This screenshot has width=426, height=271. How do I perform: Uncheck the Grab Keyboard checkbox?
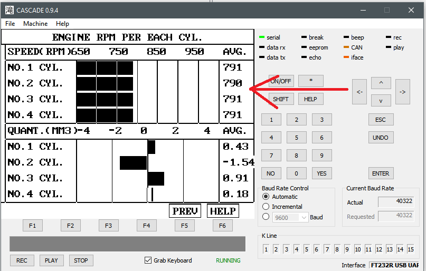click(x=148, y=260)
